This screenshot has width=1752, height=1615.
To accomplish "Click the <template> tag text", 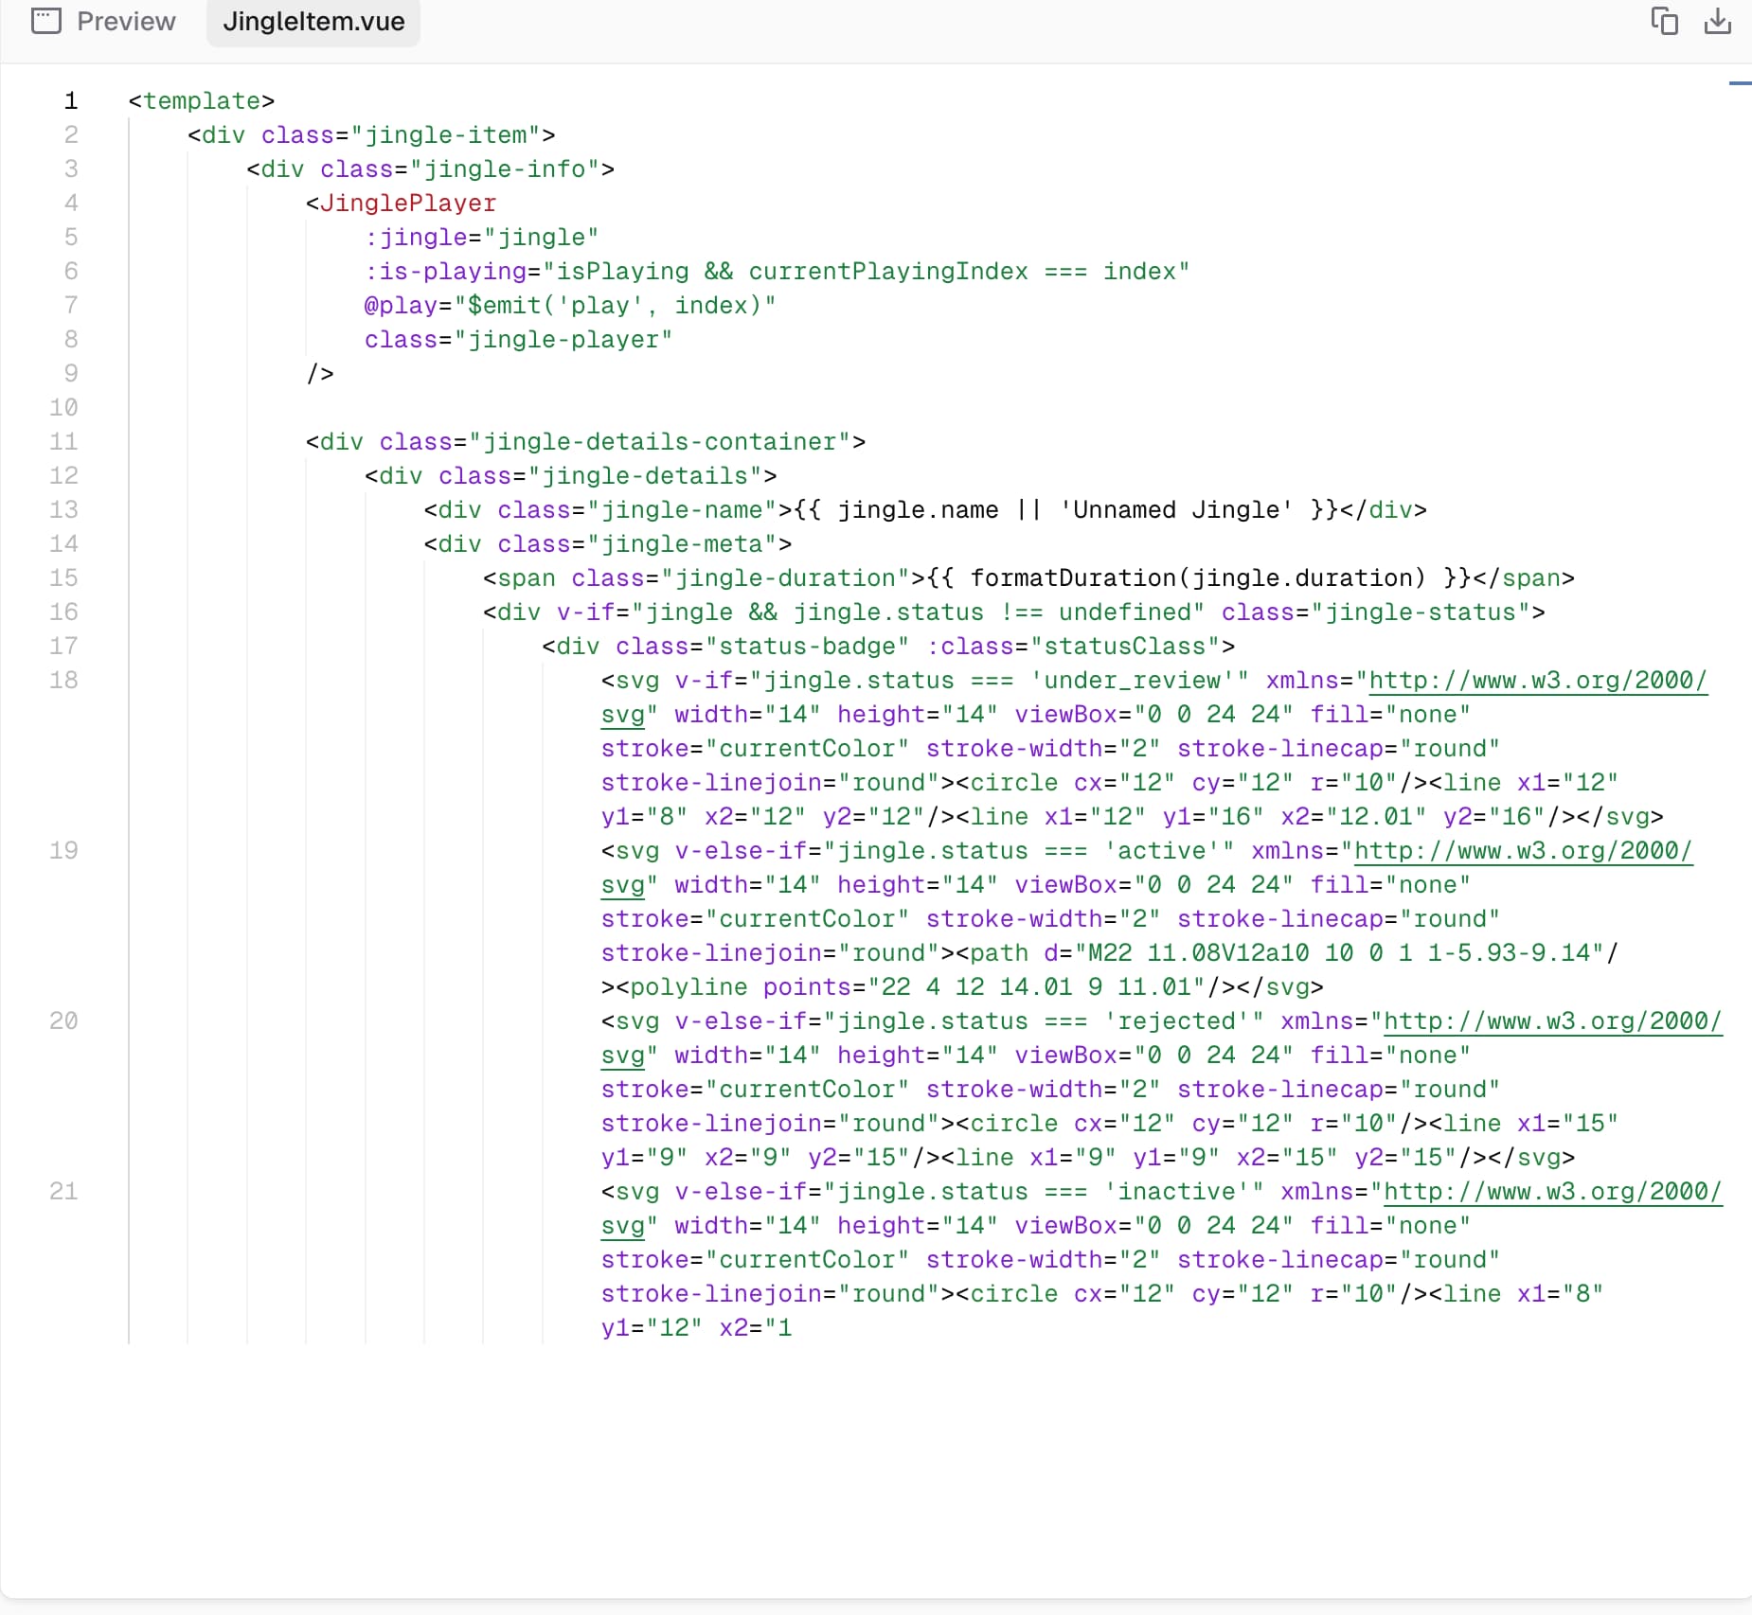I will click(x=202, y=101).
